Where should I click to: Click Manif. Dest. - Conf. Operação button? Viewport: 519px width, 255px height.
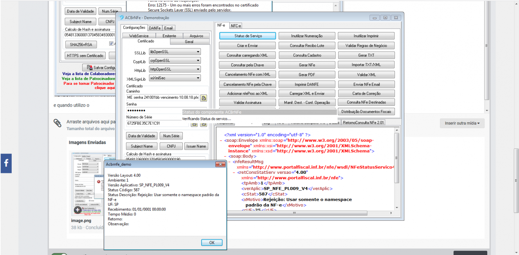tap(307, 103)
